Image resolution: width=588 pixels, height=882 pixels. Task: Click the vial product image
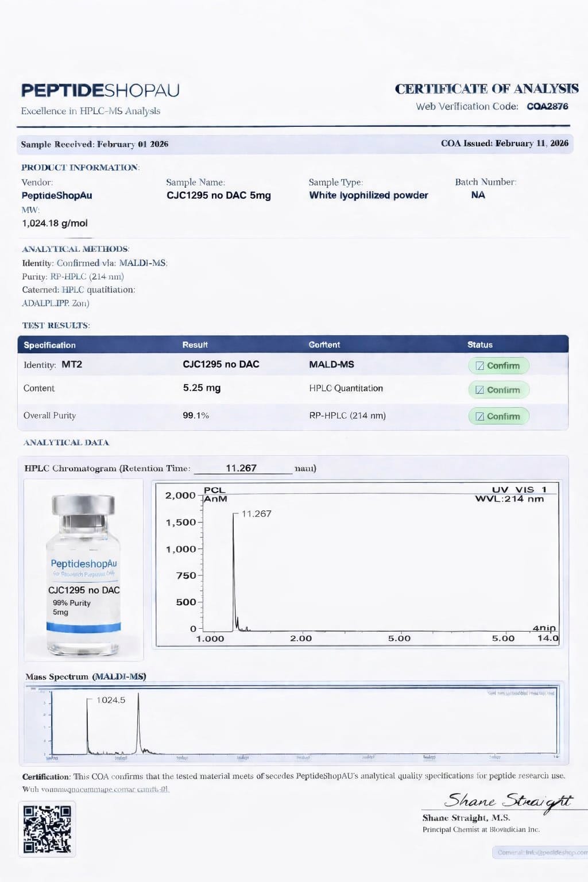83,570
